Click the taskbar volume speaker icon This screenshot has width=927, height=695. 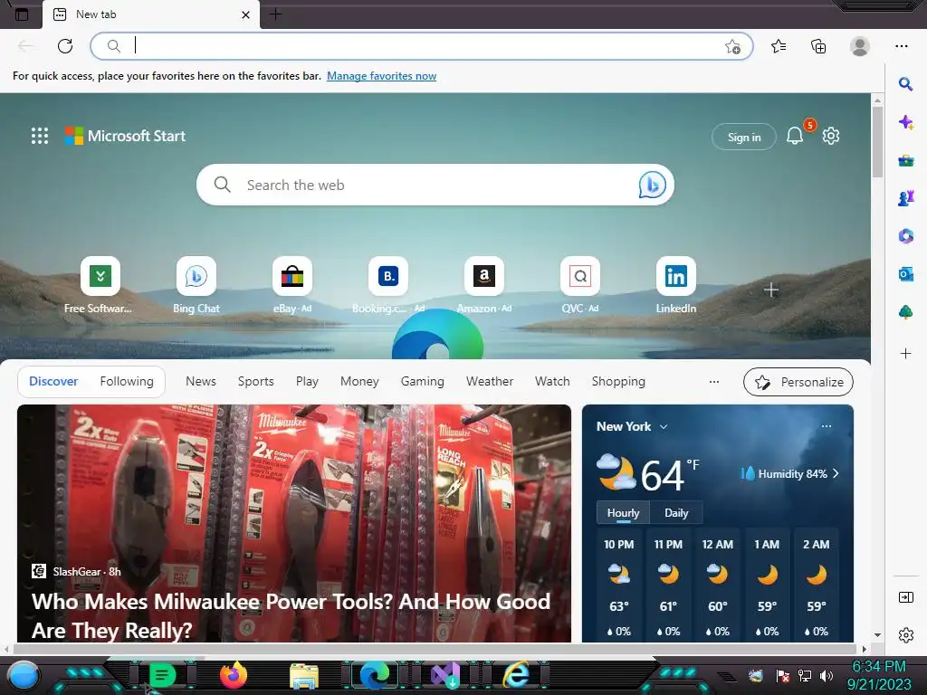pos(826,675)
